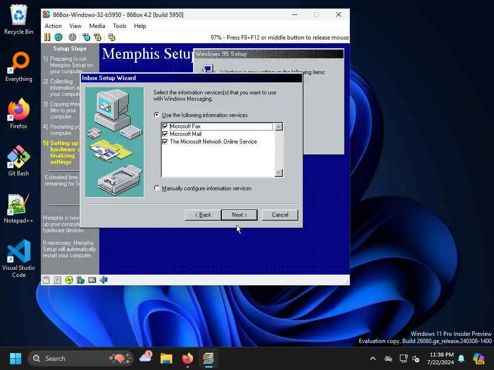Click the 86Box taskbar icon
This screenshot has height=370, width=494.
pos(208,358)
